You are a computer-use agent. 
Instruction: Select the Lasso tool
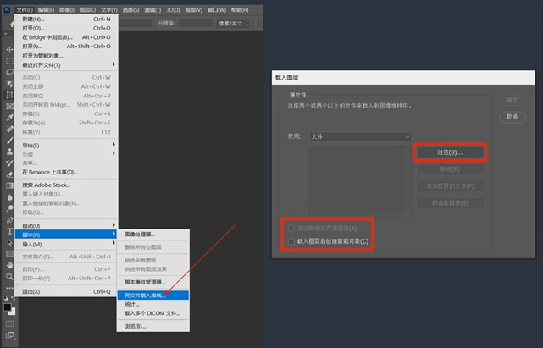(x=8, y=73)
